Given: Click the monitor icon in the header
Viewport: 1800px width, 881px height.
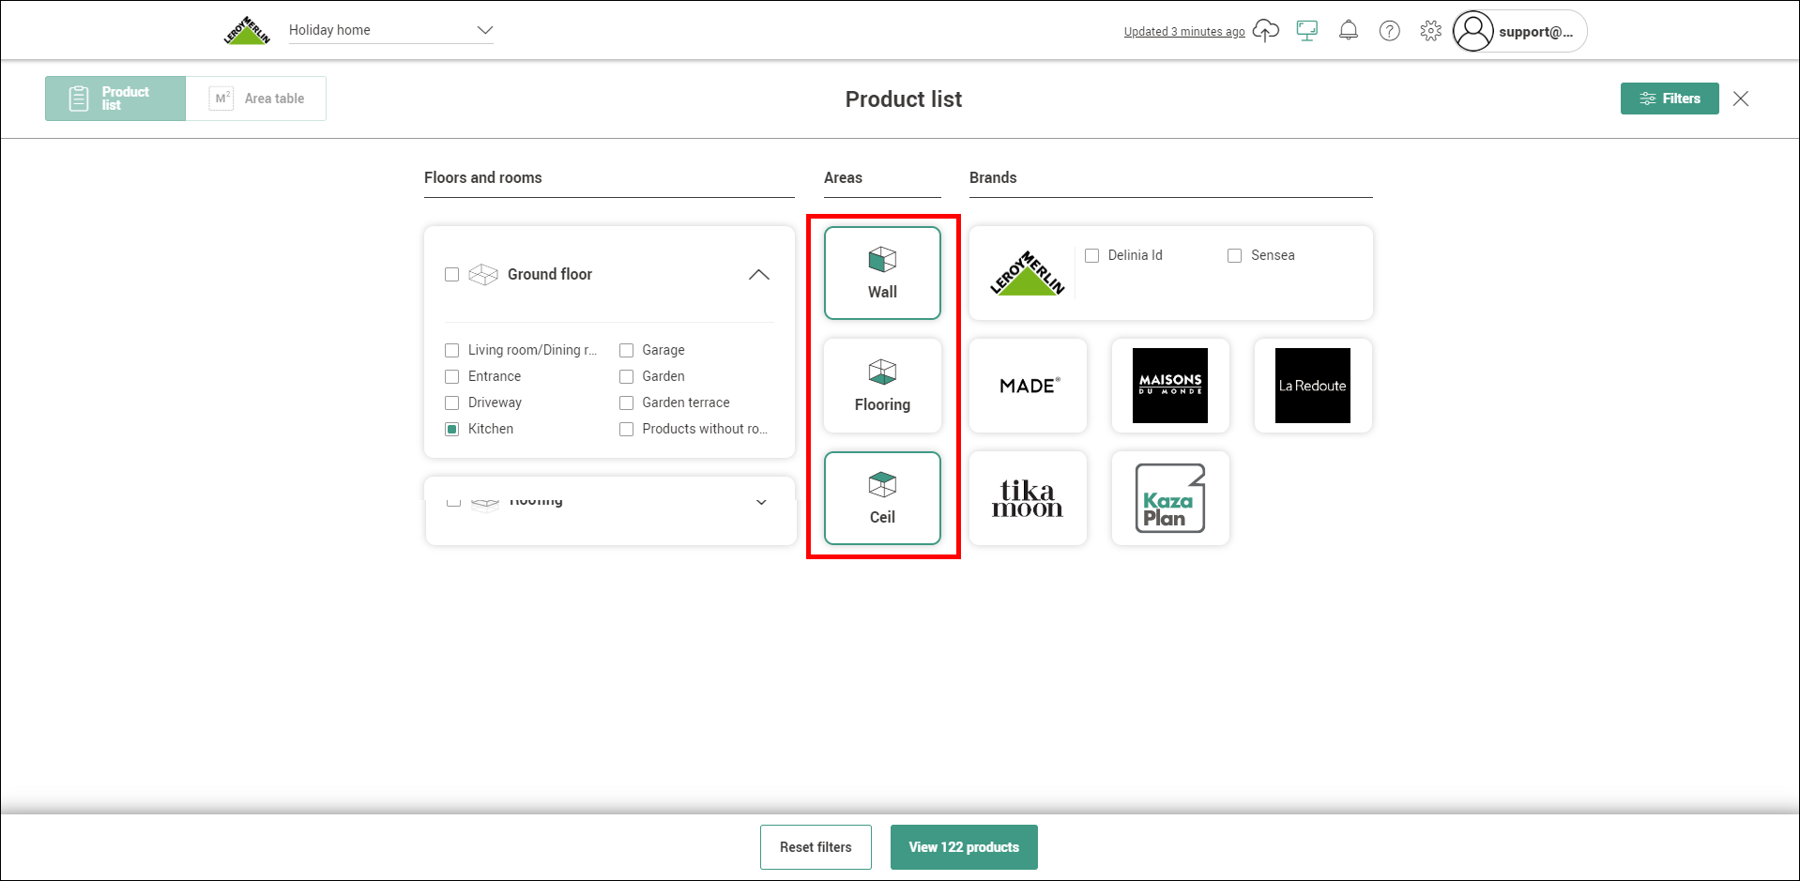Looking at the screenshot, I should coord(1306,30).
